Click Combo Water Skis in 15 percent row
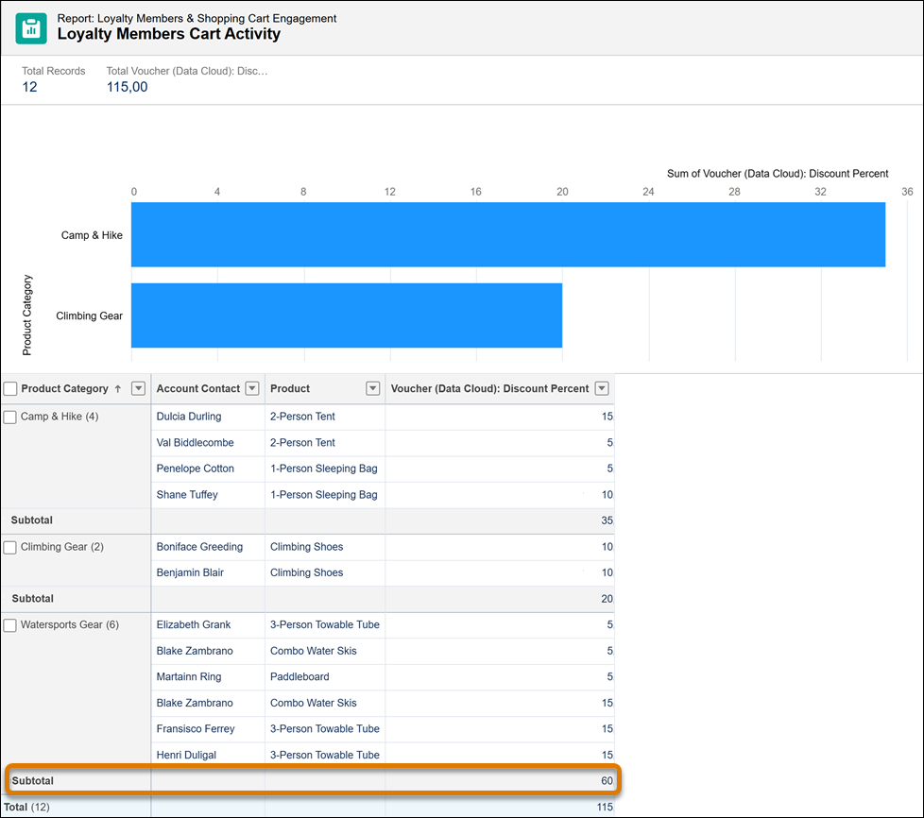 pos(313,703)
